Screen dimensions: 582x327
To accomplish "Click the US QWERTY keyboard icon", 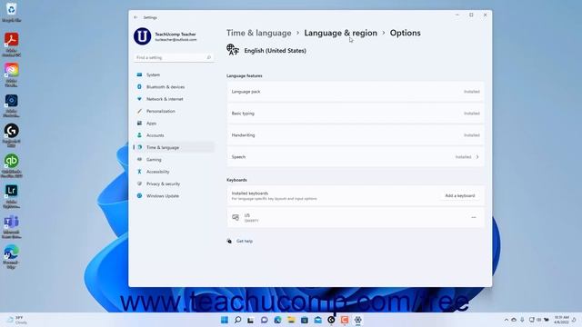I will pos(236,218).
